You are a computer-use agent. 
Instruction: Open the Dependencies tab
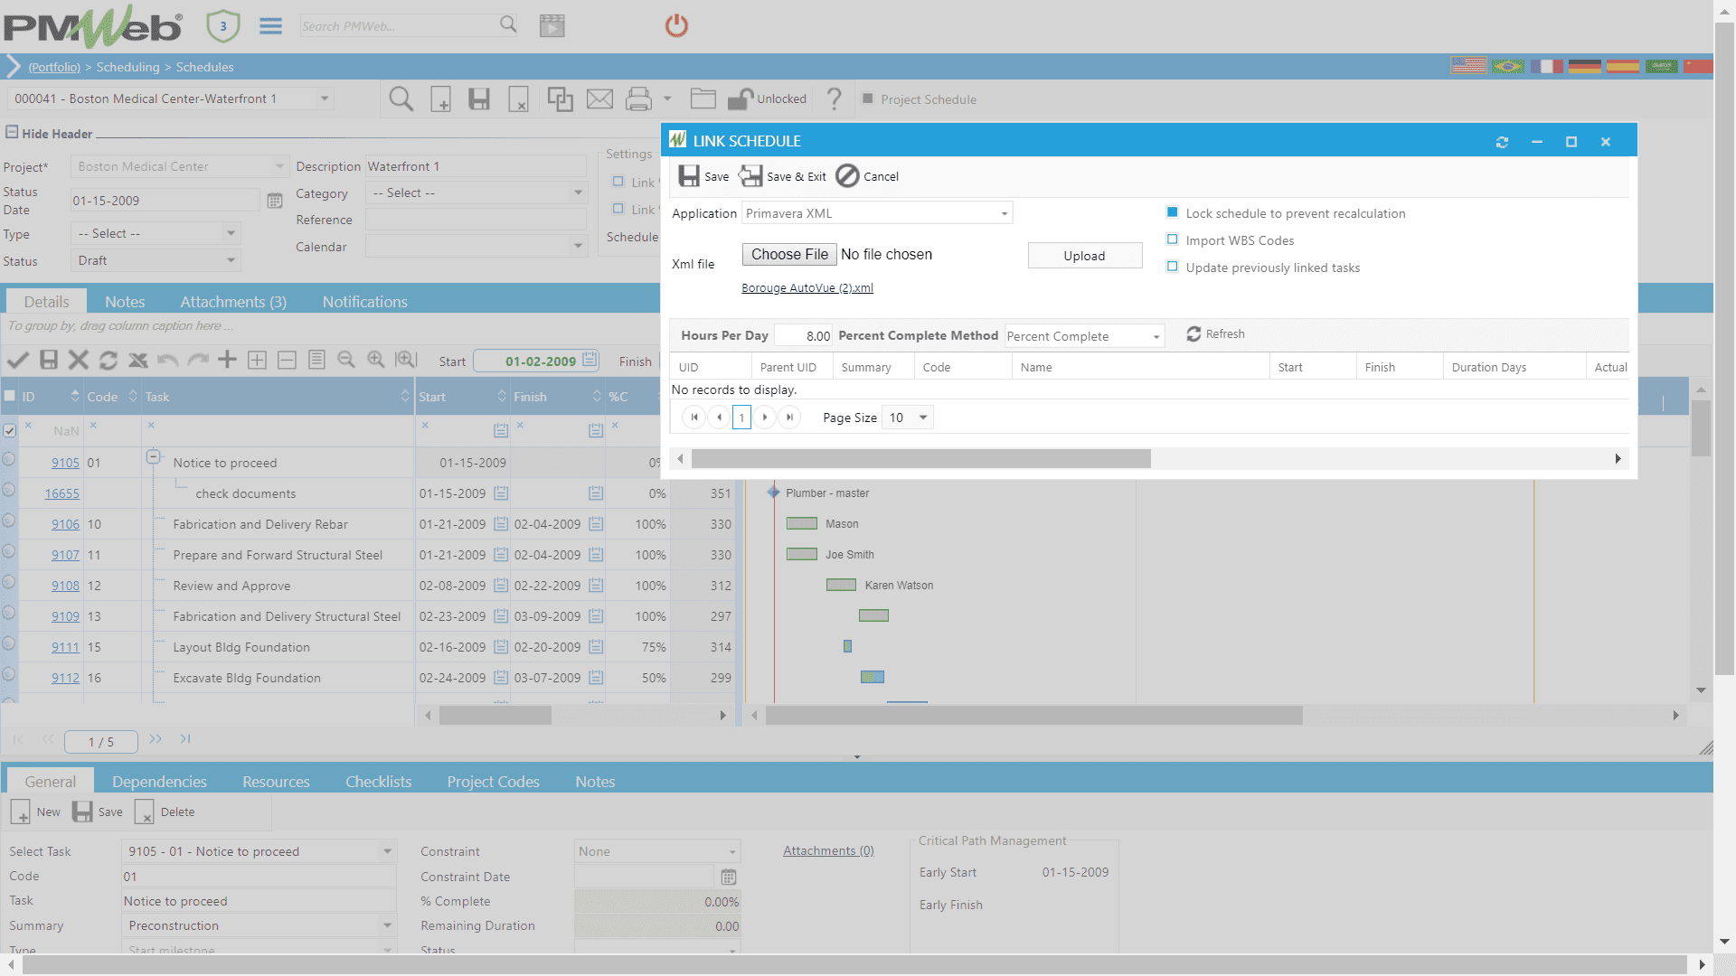click(159, 782)
